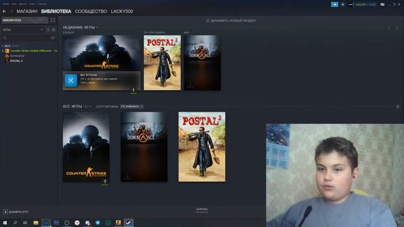The width and height of the screenshot is (404, 227).
Task: Open the Counter-Strike cover in recent games
Action: (102, 53)
